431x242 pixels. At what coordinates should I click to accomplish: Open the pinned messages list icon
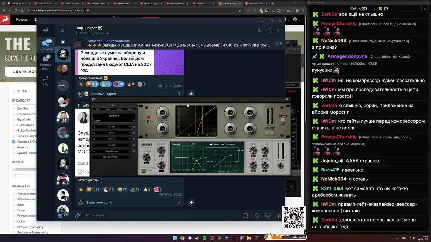click(x=278, y=43)
